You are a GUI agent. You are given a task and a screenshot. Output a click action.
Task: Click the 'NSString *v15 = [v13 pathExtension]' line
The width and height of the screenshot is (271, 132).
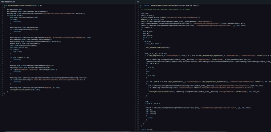point(25,27)
